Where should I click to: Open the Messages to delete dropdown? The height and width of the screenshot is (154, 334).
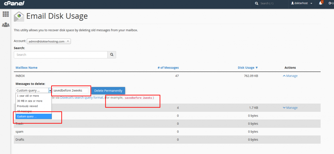click(33, 90)
